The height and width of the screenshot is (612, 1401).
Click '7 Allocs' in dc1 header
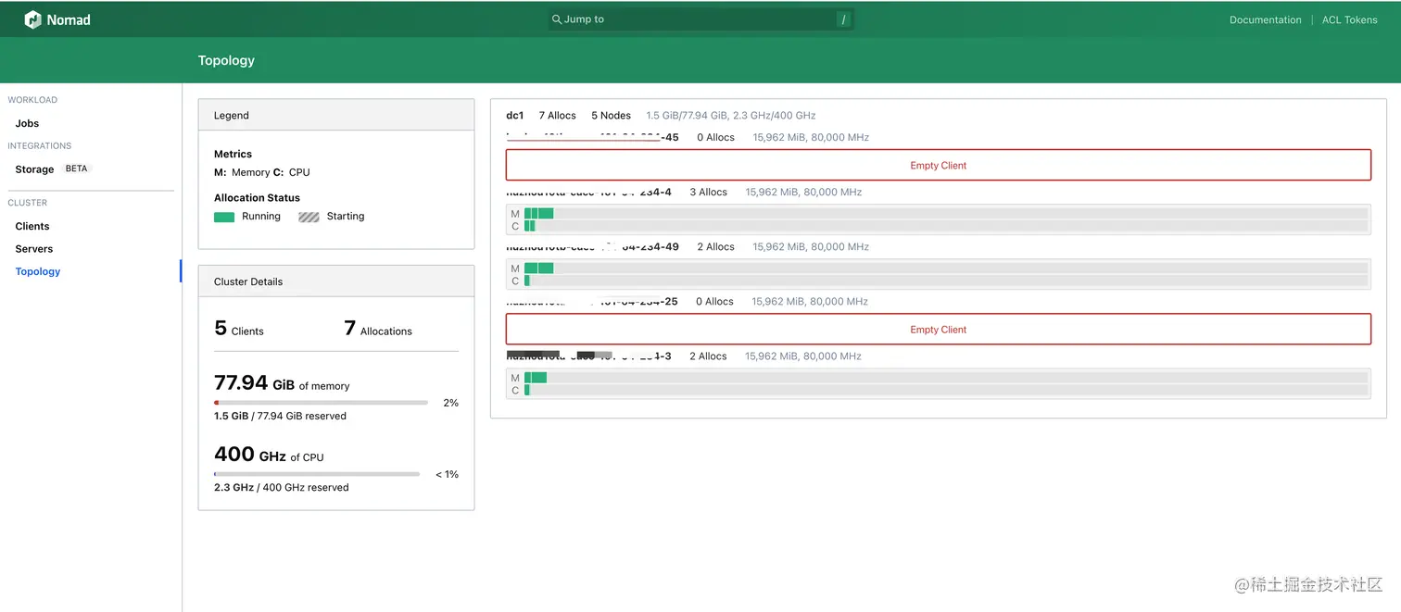(558, 116)
